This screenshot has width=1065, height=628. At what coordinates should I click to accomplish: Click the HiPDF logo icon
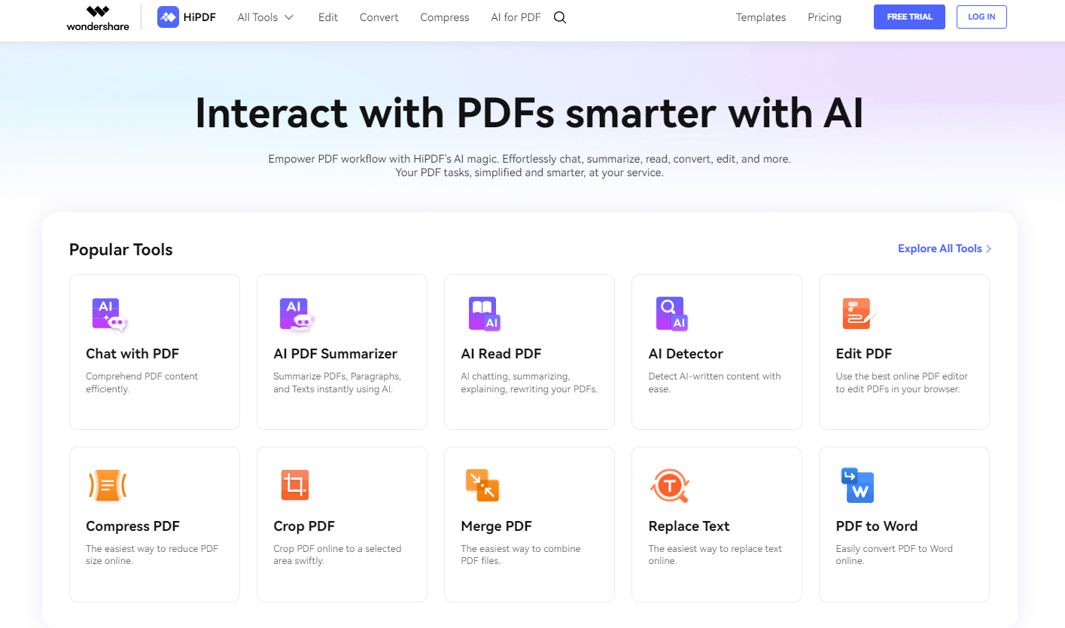click(x=168, y=17)
